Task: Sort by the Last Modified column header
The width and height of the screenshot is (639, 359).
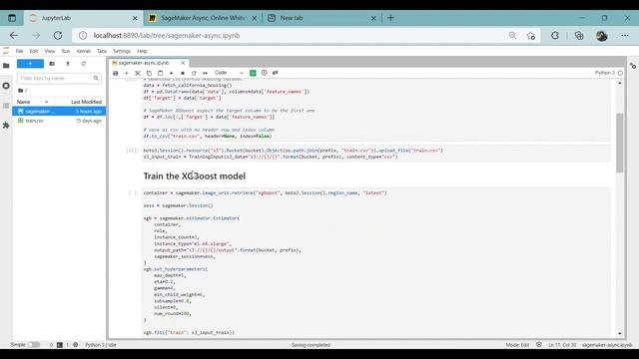Action: pos(87,102)
